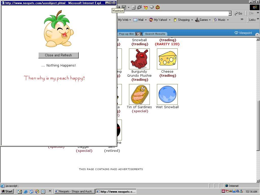Click the Yahoo Messenger tray icon
The image size is (260, 195).
coord(227,191)
